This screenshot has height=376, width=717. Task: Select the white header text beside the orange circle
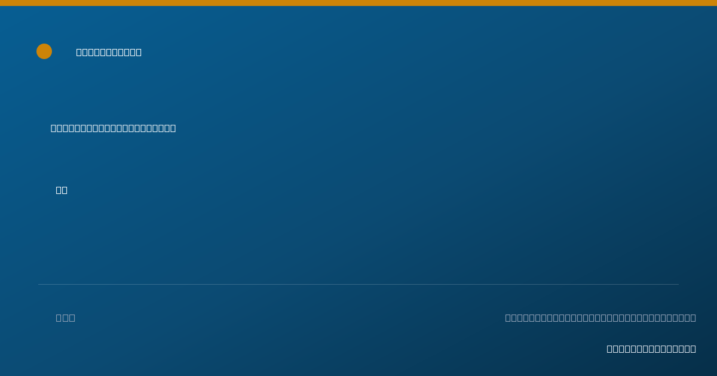click(109, 52)
